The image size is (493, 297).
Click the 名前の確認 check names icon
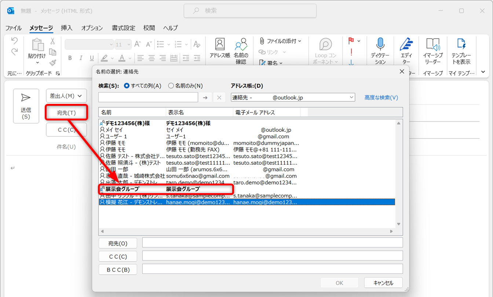click(x=241, y=49)
